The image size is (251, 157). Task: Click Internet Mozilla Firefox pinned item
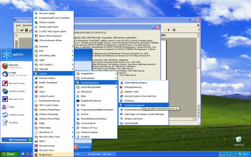point(16,66)
